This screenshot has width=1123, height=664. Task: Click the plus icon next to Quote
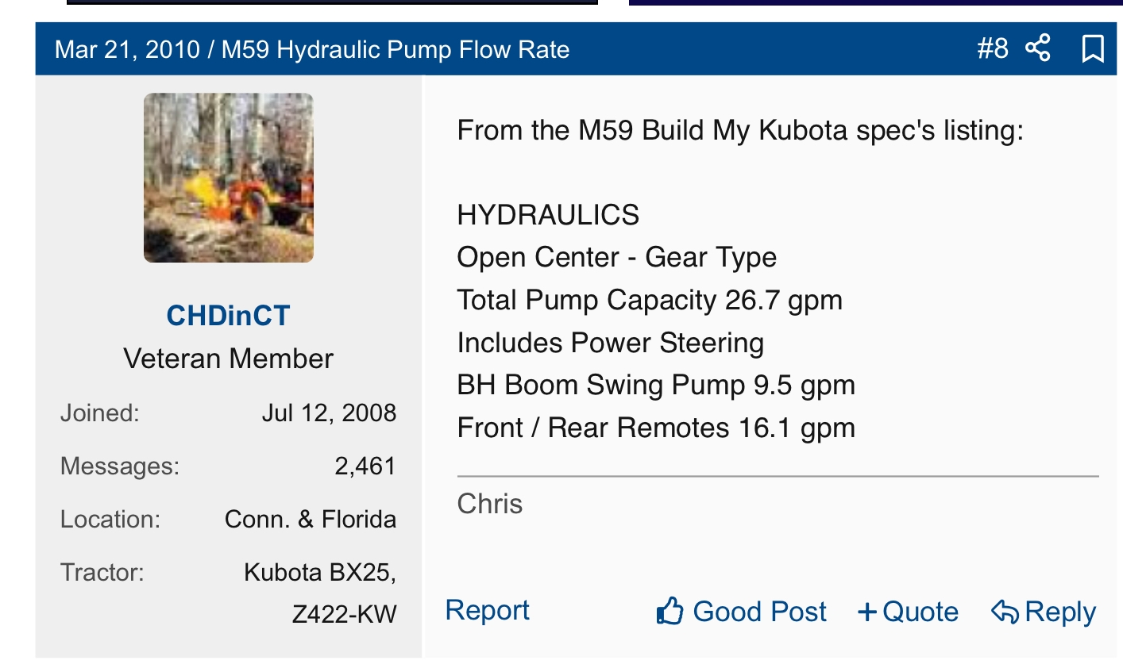pos(867,612)
